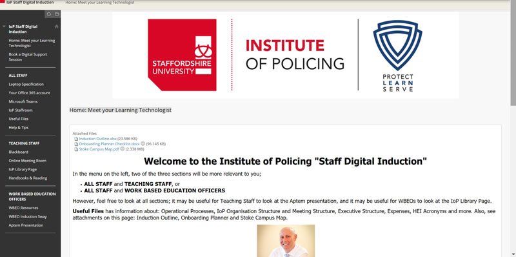Click the Attached Files label
Image resolution: width=516 pixels, height=257 pixels.
84,134
